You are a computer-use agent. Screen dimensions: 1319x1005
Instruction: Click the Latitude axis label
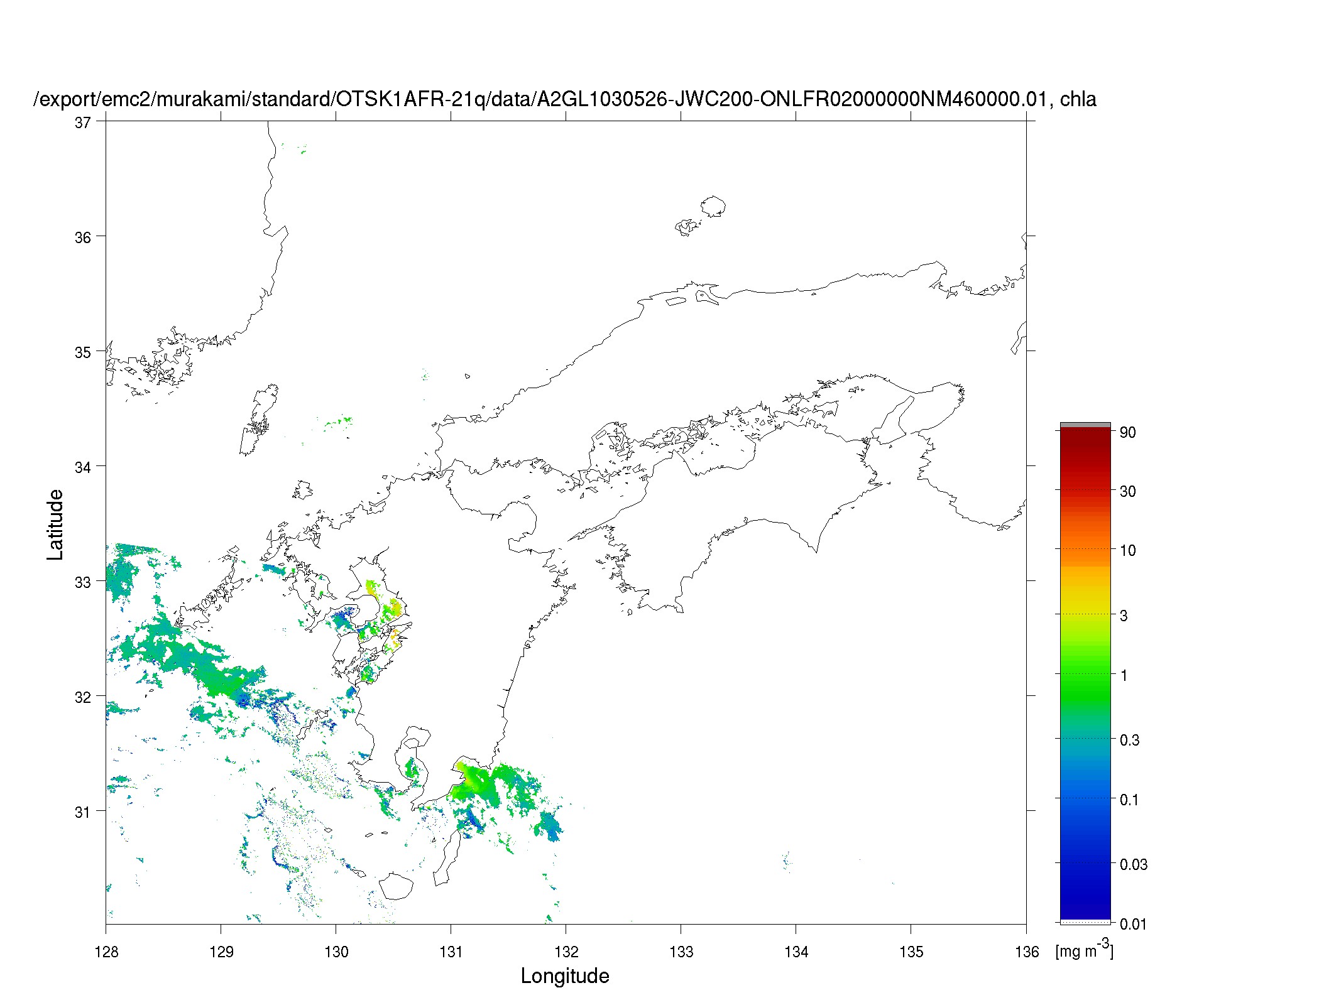coord(55,524)
